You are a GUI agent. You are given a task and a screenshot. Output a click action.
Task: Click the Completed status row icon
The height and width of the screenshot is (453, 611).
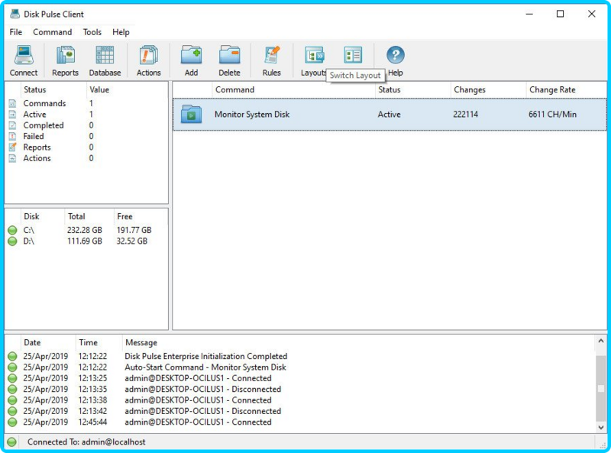(12, 125)
